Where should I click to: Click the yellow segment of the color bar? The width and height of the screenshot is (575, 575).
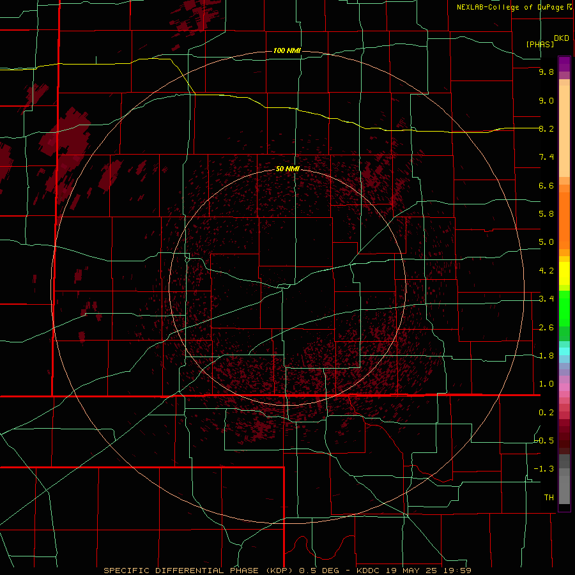pos(564,273)
